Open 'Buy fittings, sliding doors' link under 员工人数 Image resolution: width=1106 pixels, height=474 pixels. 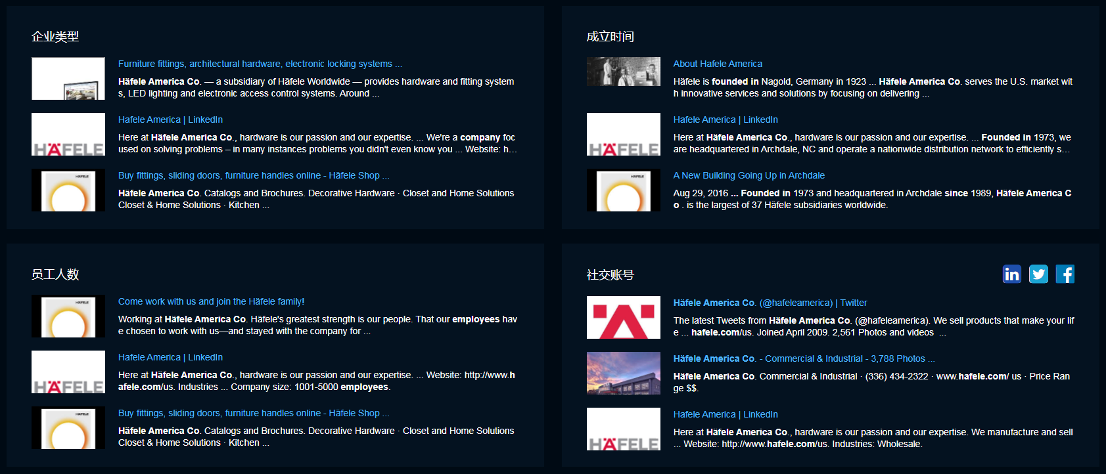point(254,413)
